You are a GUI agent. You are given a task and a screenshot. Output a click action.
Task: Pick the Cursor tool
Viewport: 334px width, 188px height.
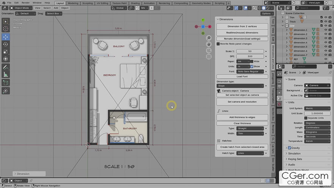(6, 29)
